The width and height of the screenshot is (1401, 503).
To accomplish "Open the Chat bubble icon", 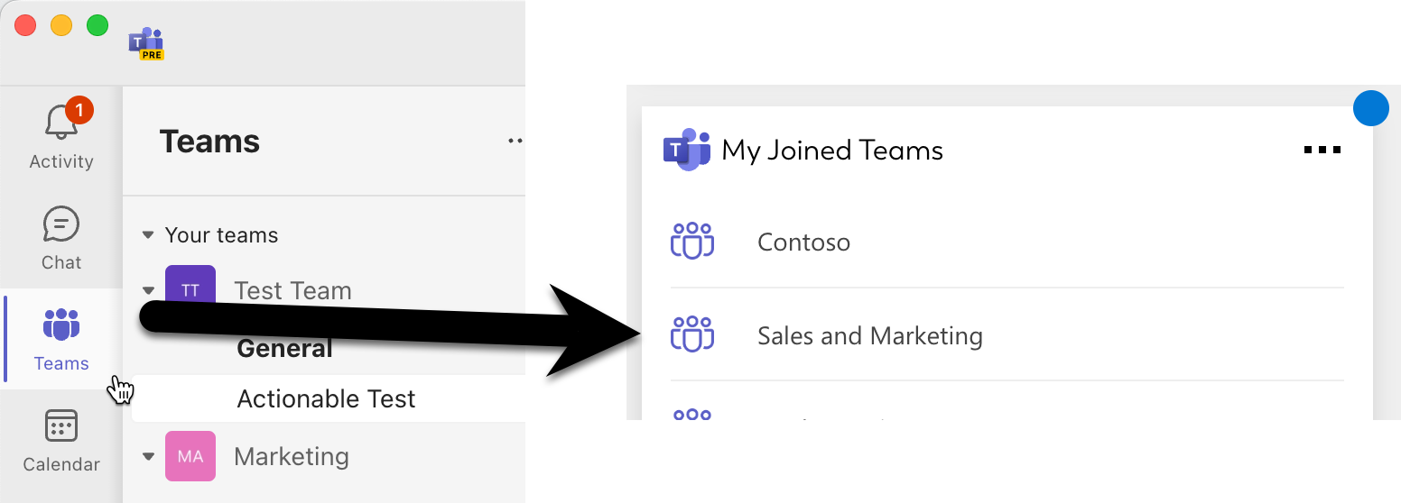I will (61, 224).
